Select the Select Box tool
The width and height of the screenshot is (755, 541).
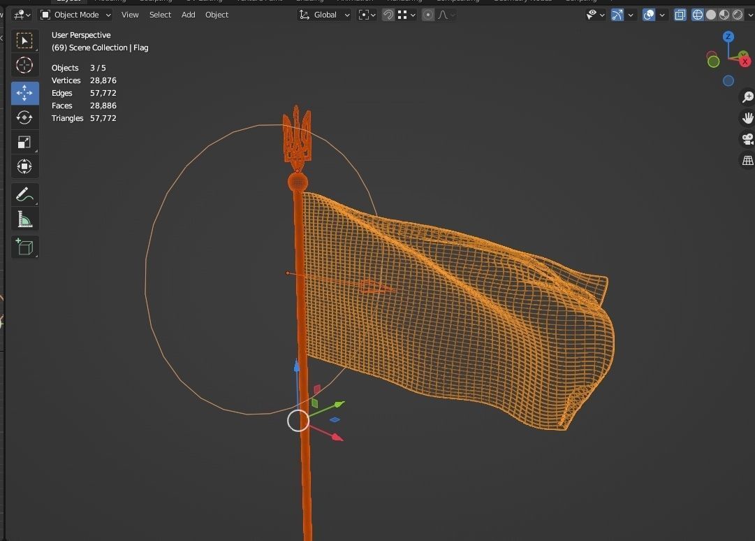[x=24, y=41]
